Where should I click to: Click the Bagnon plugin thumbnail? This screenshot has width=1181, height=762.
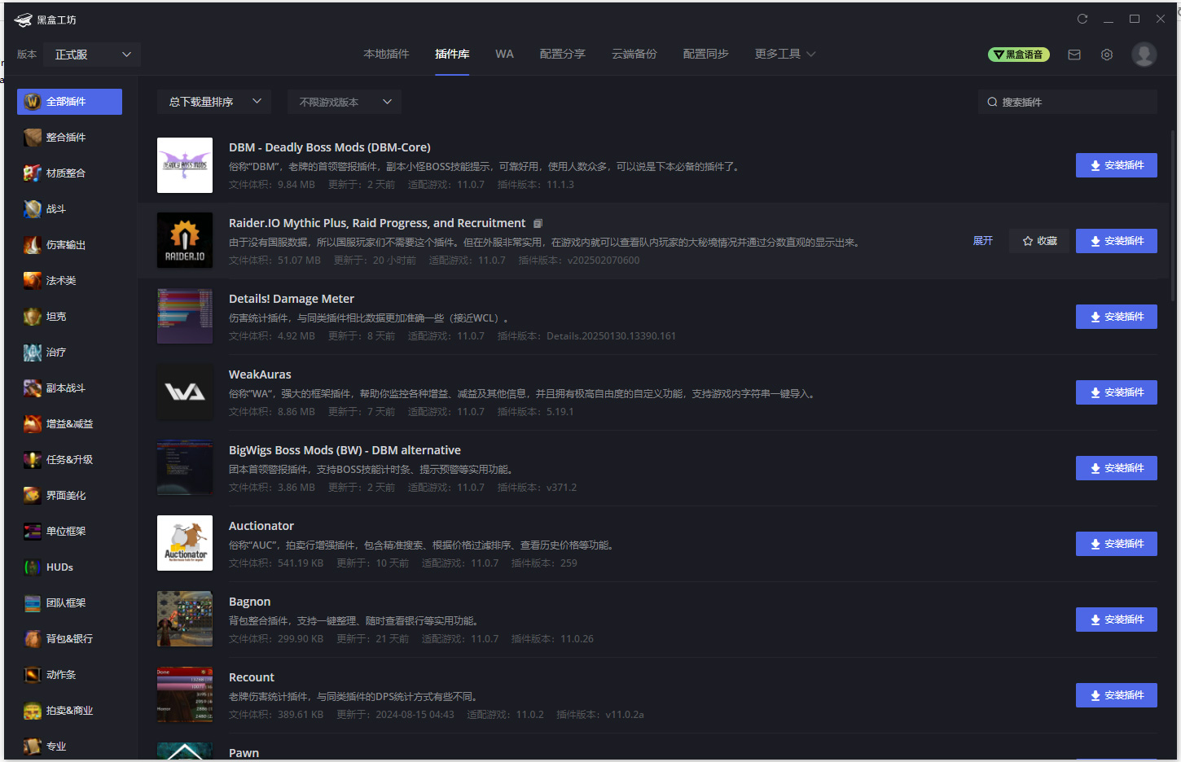(185, 620)
